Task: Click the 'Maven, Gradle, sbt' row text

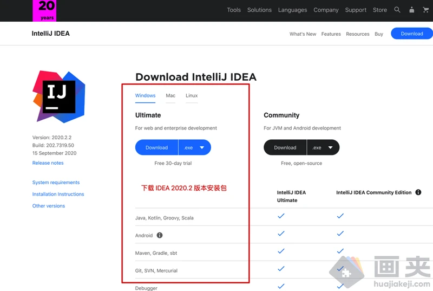Action: pyautogui.click(x=156, y=253)
